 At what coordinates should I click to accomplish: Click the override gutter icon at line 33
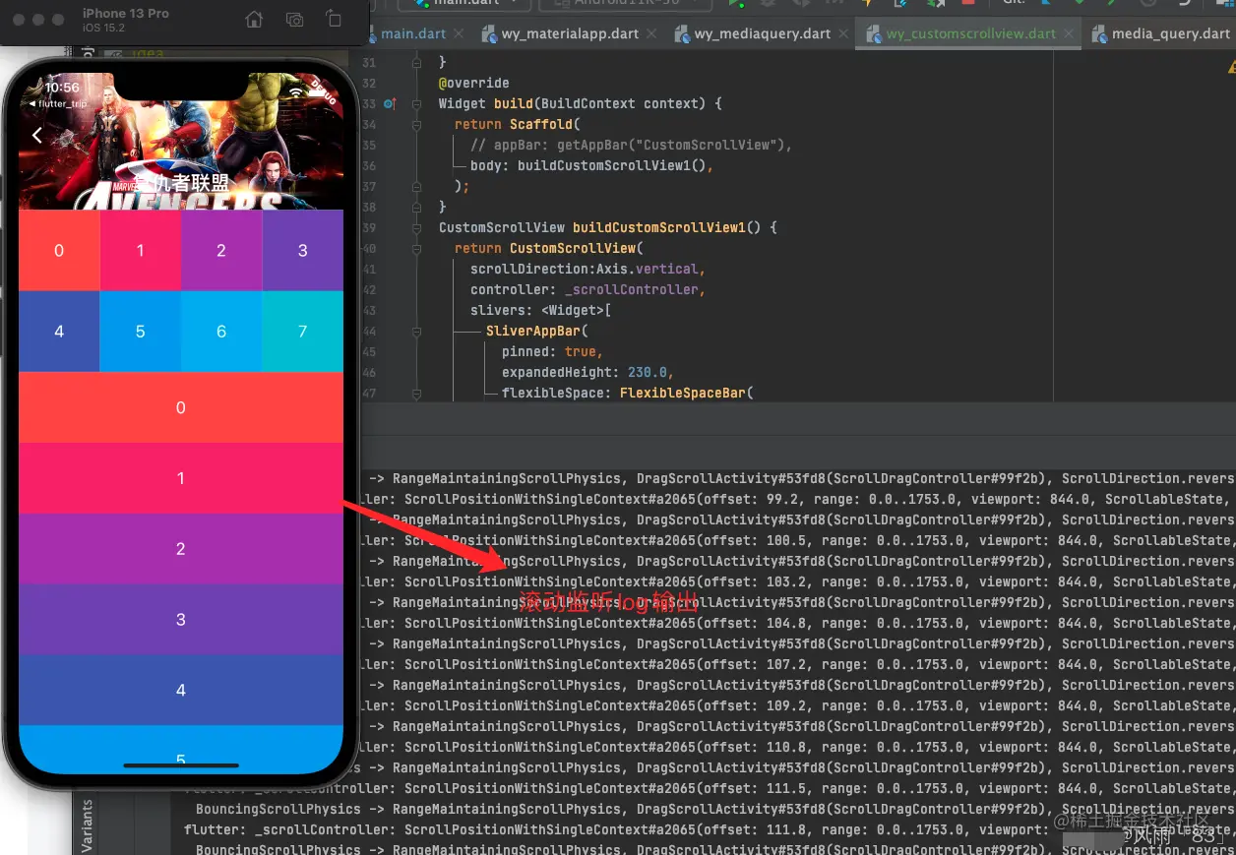pyautogui.click(x=390, y=103)
